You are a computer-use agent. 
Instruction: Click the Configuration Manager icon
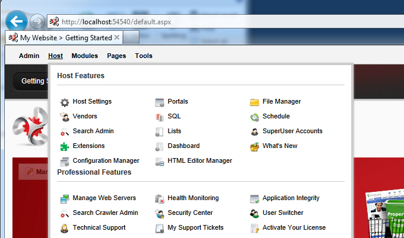point(65,162)
